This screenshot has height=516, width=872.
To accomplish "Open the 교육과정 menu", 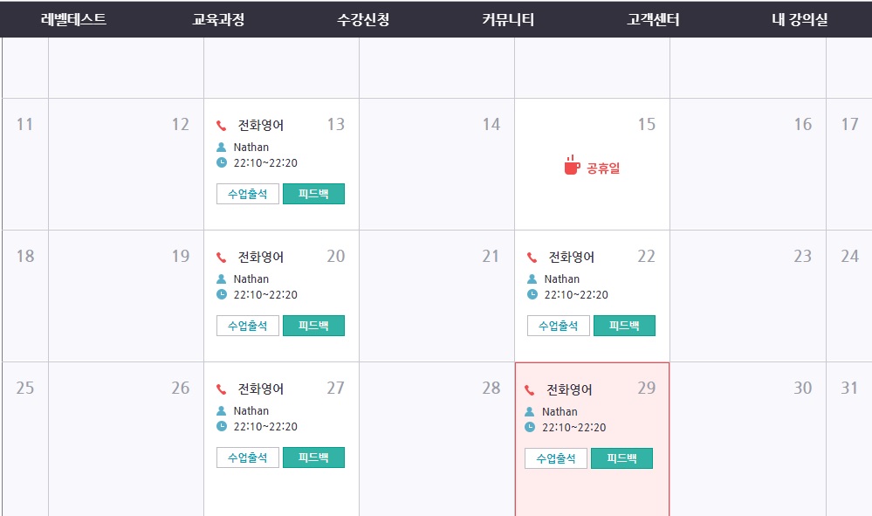I will pyautogui.click(x=218, y=19).
